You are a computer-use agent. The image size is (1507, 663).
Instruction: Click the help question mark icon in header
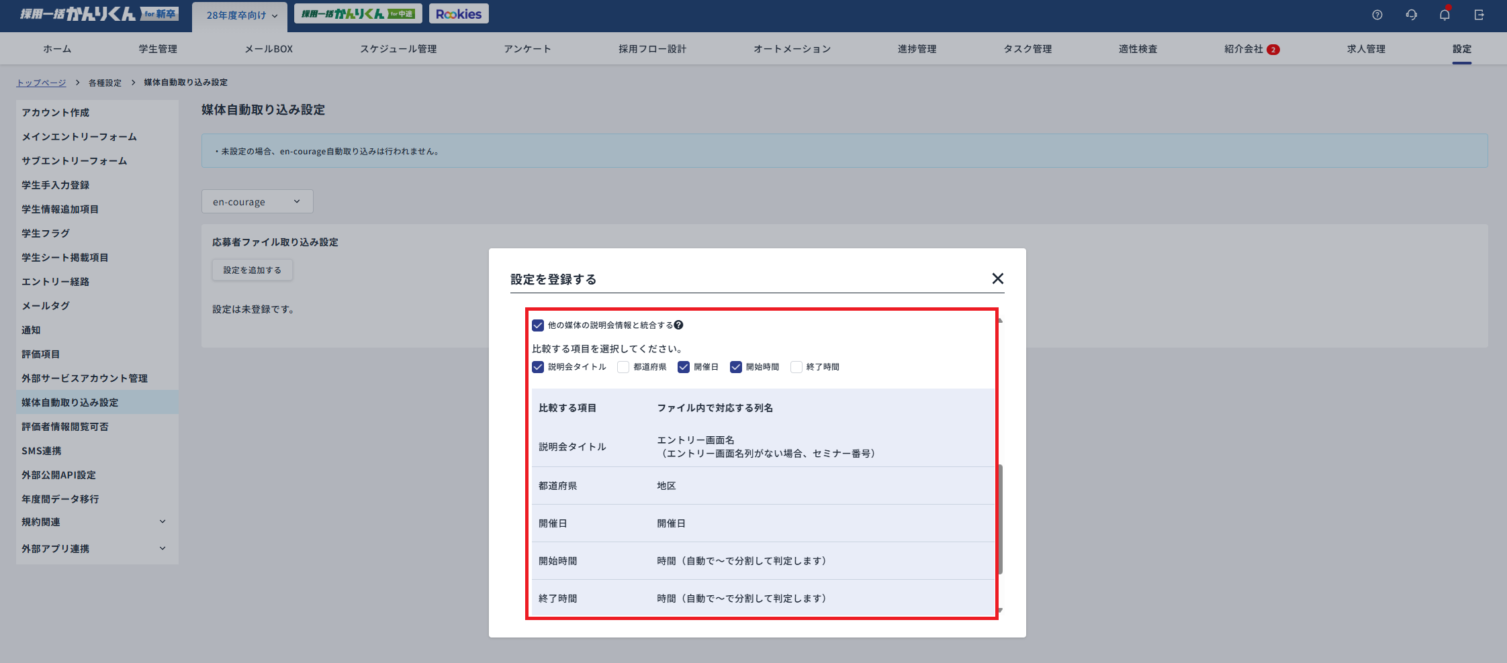pos(1377,15)
